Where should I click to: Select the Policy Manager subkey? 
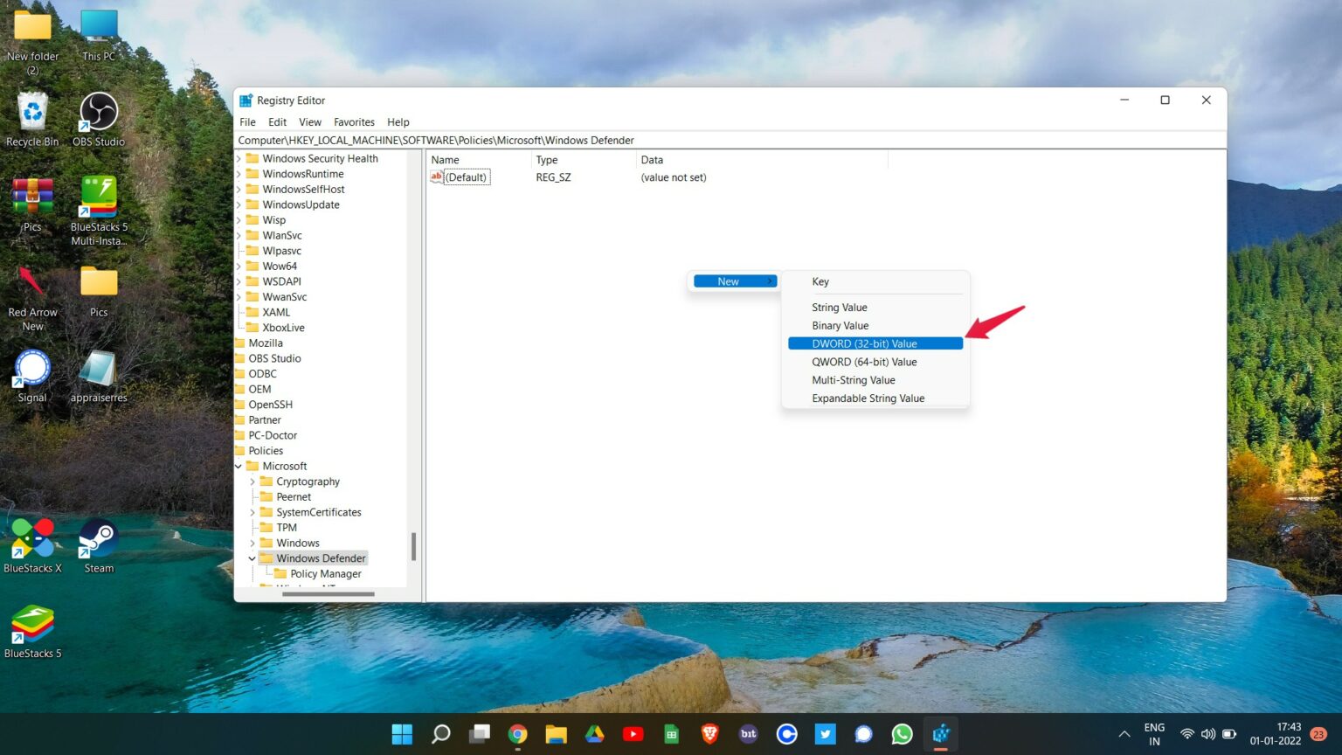pos(325,573)
